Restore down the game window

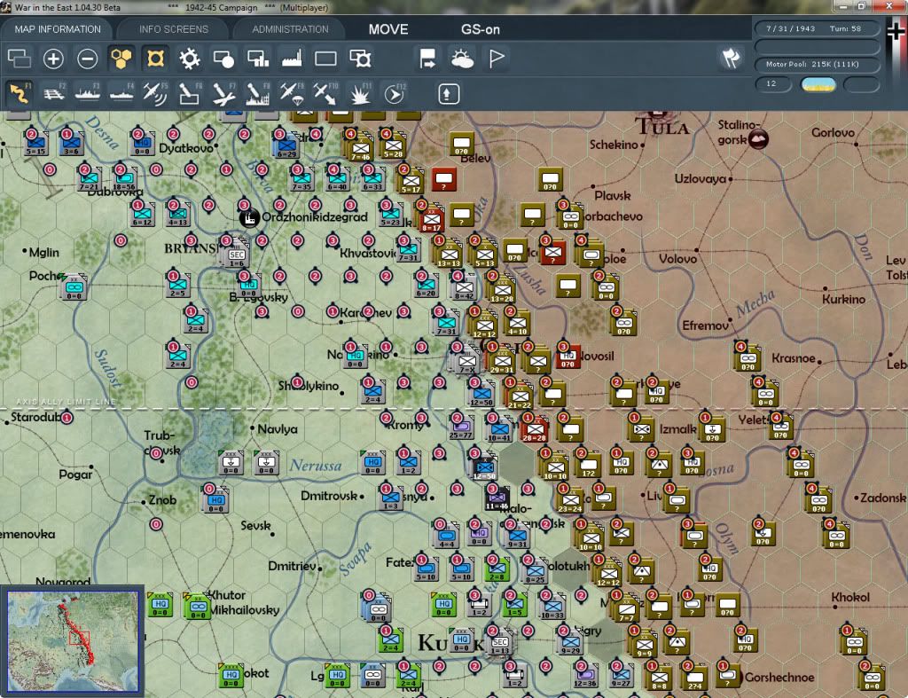click(x=862, y=6)
